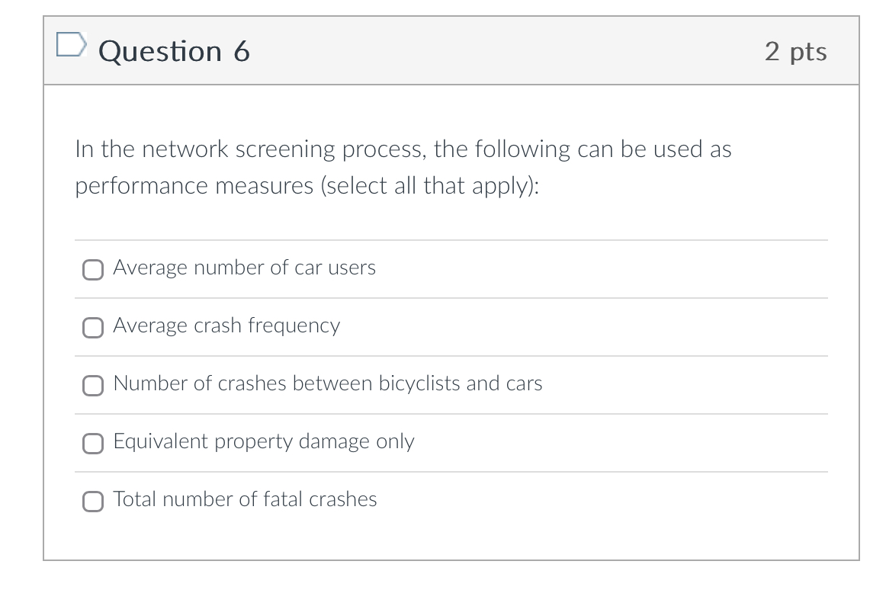Enable 'Equivalent property damage only' checkbox
Image resolution: width=870 pixels, height=590 pixels.
click(93, 443)
